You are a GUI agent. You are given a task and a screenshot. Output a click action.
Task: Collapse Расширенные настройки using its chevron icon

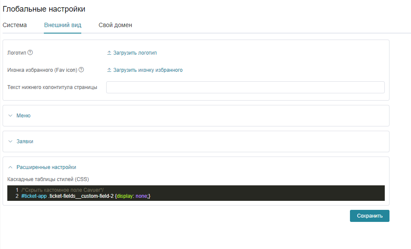point(10,167)
